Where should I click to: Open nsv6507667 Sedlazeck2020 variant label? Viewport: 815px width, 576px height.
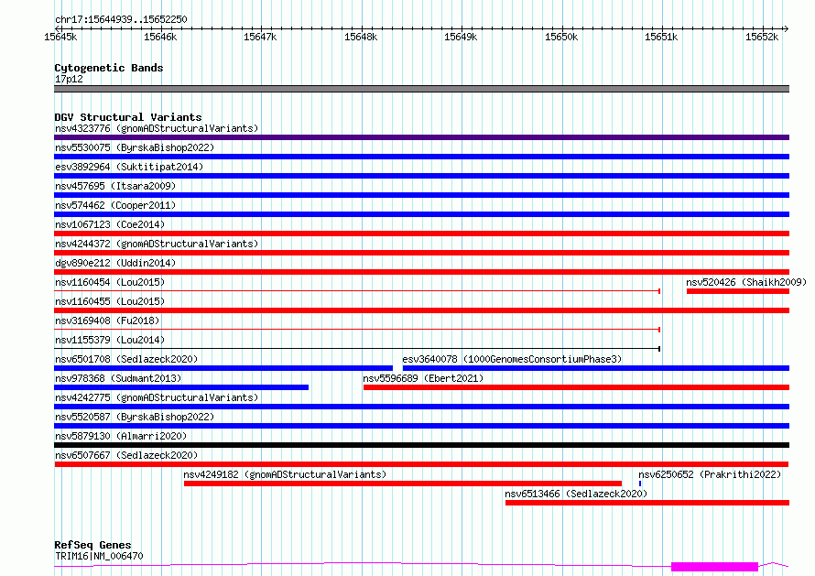coord(126,455)
